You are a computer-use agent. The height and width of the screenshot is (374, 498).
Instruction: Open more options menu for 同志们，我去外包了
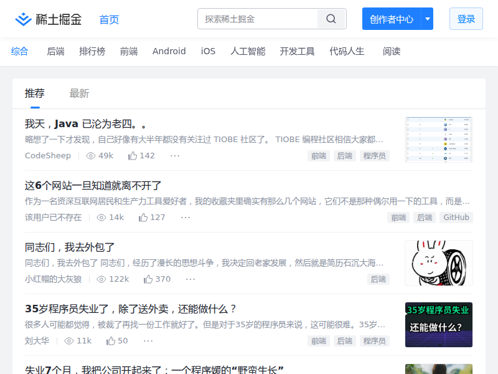tap(190, 279)
